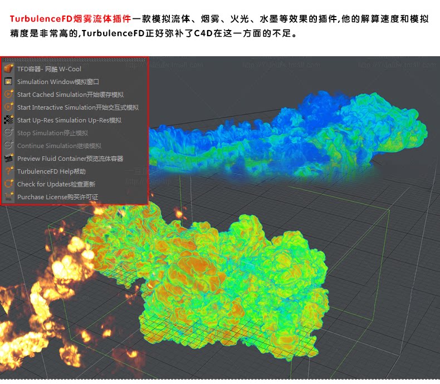Select Purchase License购买许可证 entry
Viewport: 440px width, 384px height.
[57, 197]
